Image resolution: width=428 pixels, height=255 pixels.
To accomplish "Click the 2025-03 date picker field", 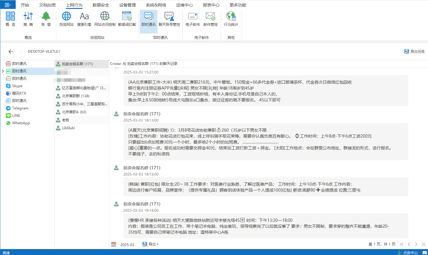I will click(127, 245).
